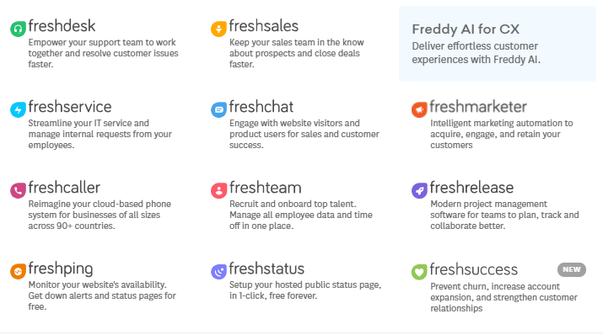Click the orange Freshping pulse icon

tap(18, 271)
